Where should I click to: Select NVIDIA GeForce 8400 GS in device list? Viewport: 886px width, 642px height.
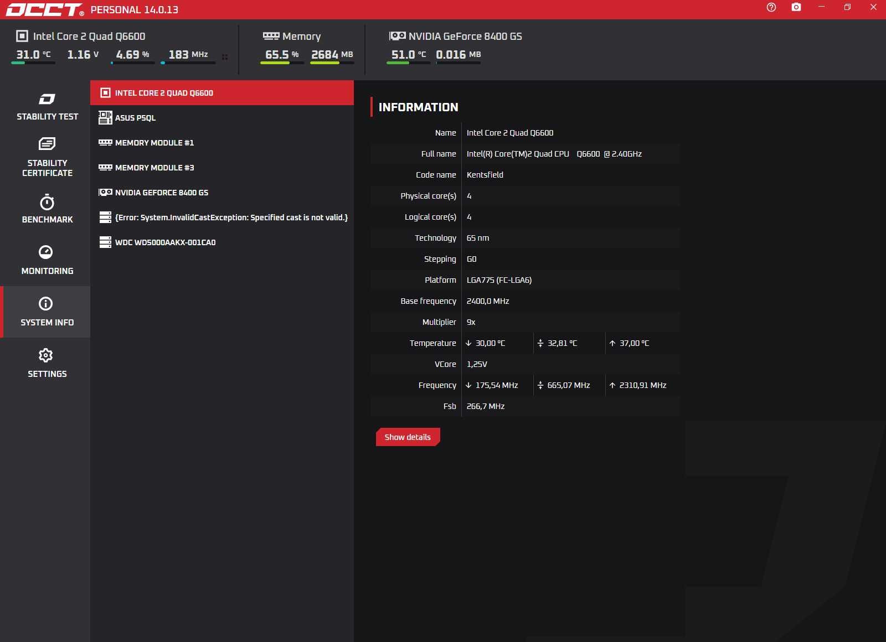[222, 193]
